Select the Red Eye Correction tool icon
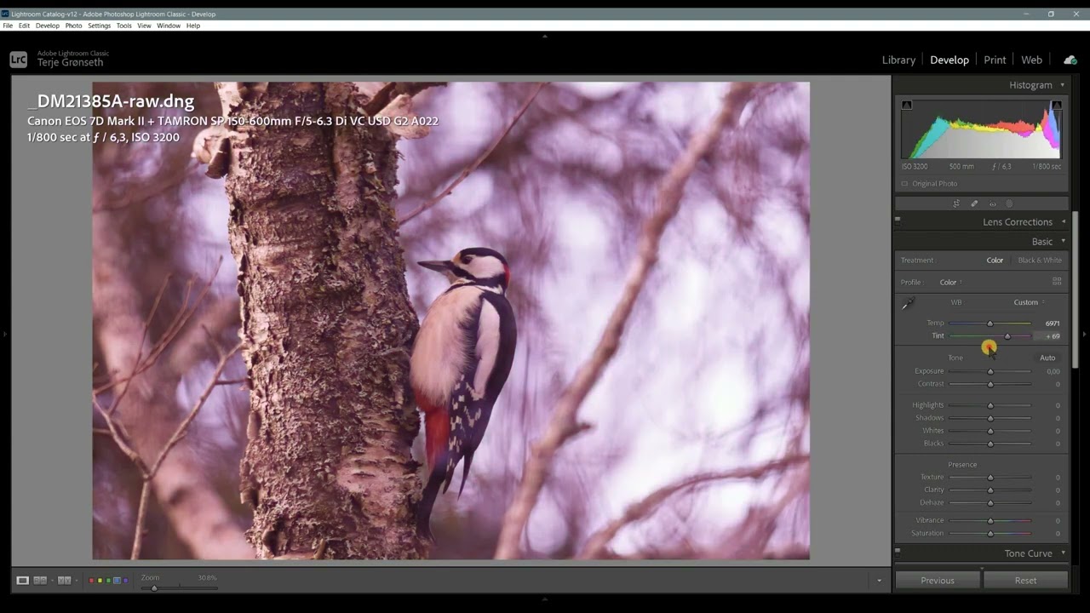The image size is (1090, 613). pos(992,203)
